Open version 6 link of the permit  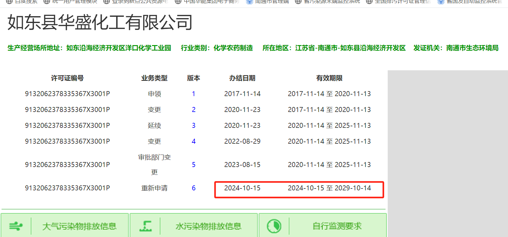(194, 188)
